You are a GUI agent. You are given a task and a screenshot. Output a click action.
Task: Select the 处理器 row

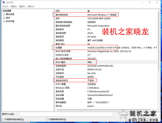click(106, 48)
